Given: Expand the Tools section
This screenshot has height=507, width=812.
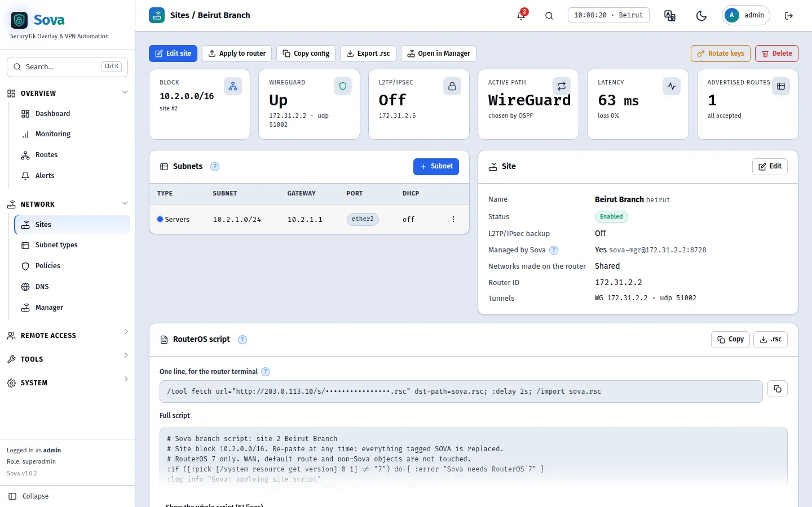Looking at the screenshot, I should point(68,359).
